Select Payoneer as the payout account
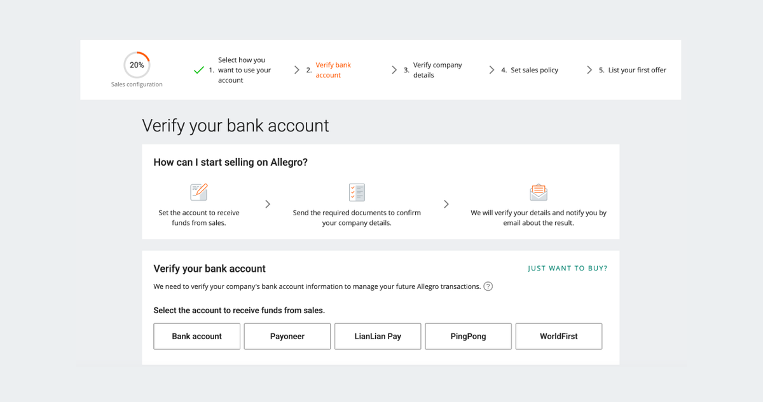The width and height of the screenshot is (763, 402). tap(287, 336)
